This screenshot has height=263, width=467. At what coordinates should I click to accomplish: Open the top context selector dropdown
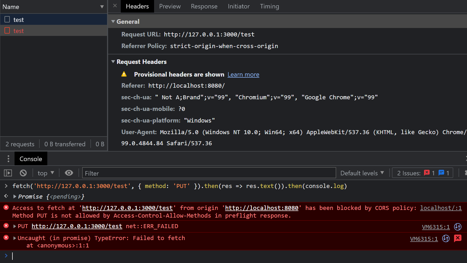[x=46, y=173]
